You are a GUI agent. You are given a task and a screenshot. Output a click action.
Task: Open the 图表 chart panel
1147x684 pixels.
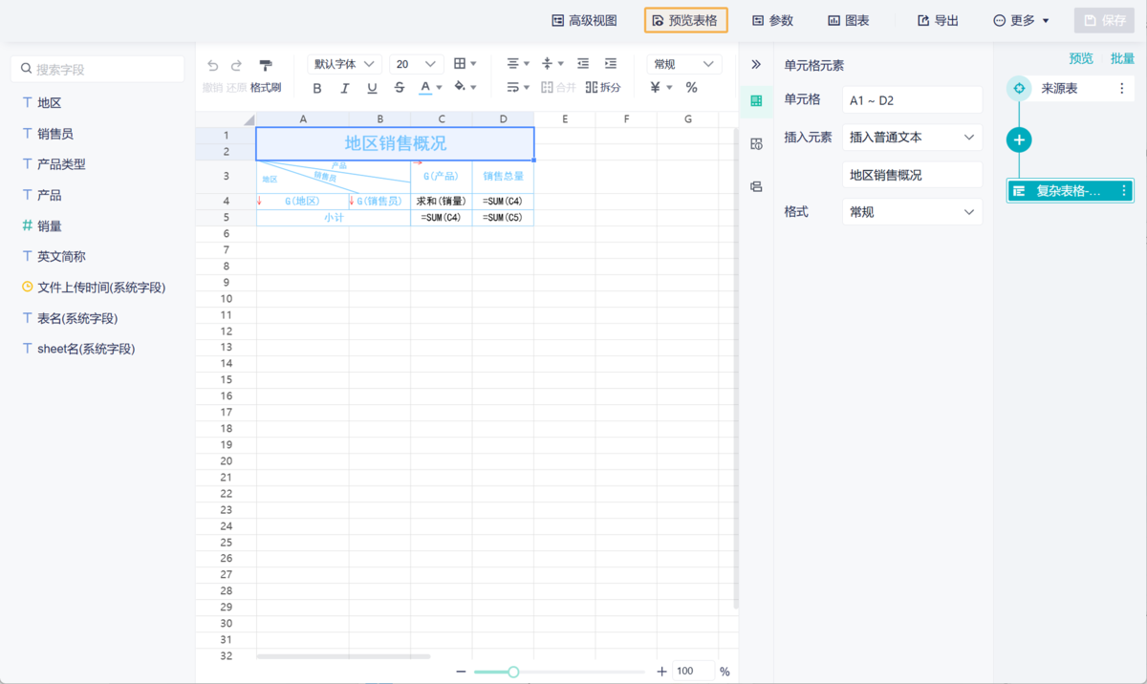848,20
